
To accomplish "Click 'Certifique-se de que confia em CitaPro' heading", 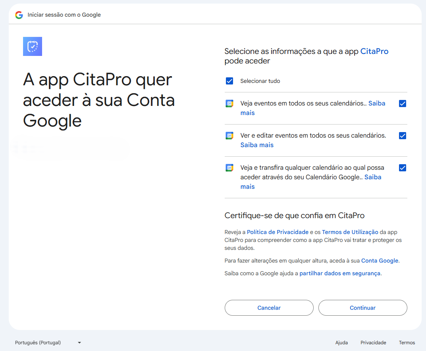I will [295, 215].
